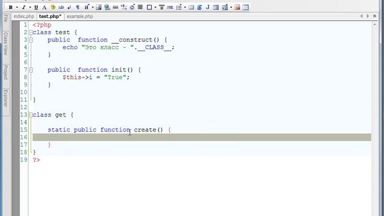Click the top-align 'T' bar icon
This screenshot has width=384, height=216.
pyautogui.click(x=161, y=7)
